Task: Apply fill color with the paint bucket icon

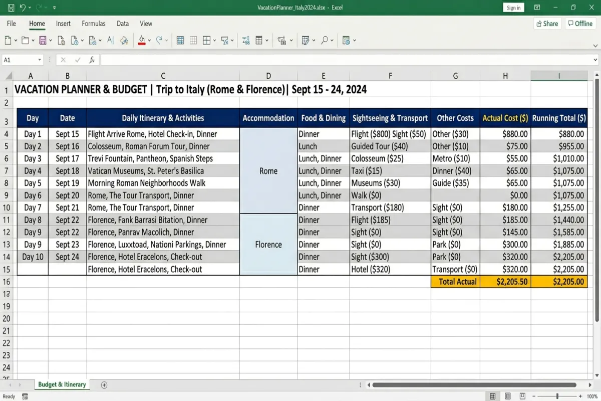Action: (x=142, y=40)
